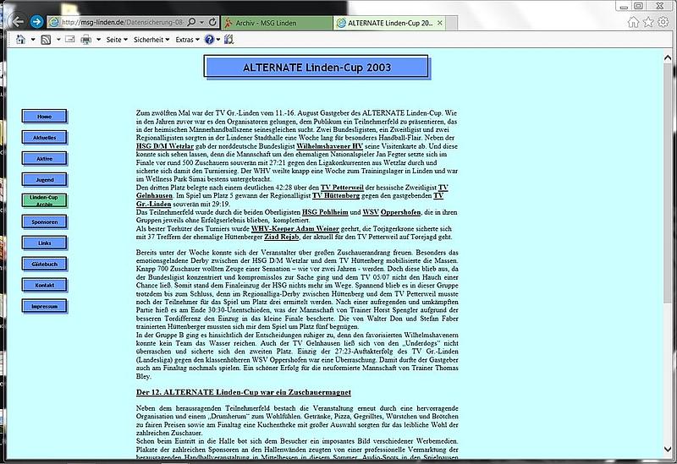Click the Home navigation button
Viewport: 677px width, 464px height.
[45, 117]
